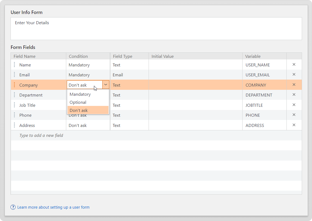
Task: Remove the Email field row
Action: coord(294,74)
